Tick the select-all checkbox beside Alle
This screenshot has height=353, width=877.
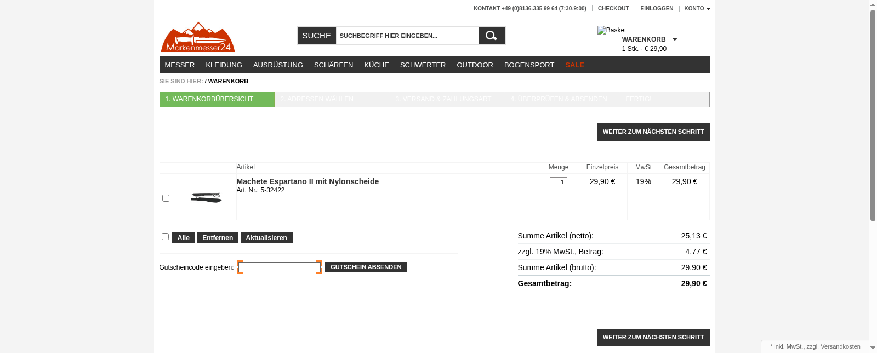point(165,236)
